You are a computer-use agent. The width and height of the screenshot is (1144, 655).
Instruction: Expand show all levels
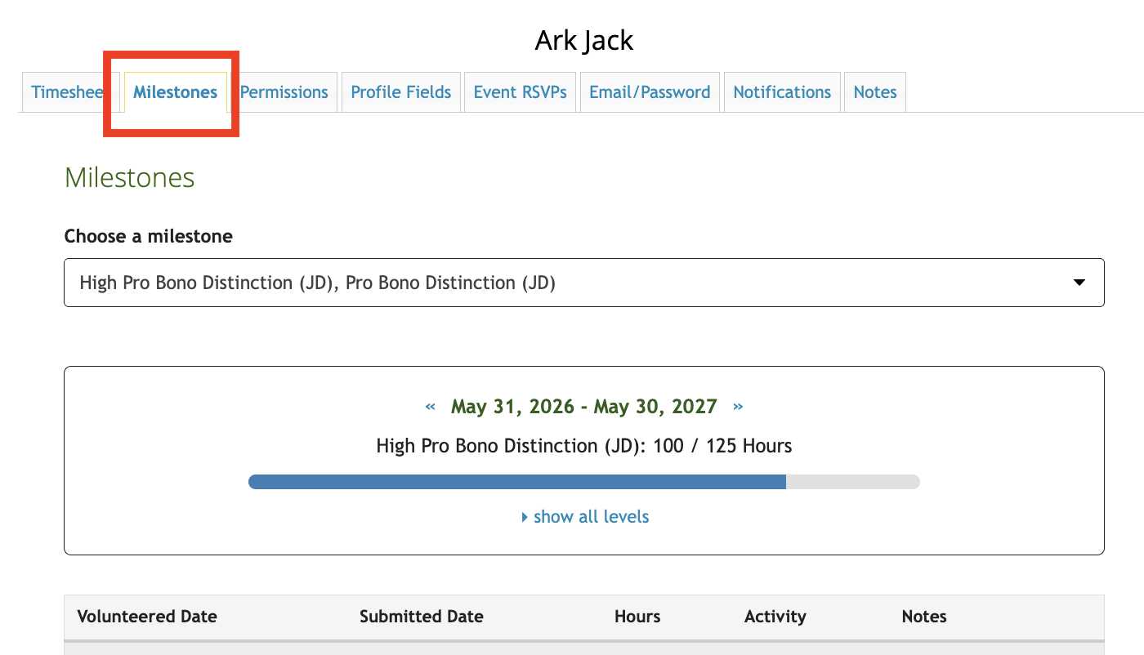click(585, 517)
